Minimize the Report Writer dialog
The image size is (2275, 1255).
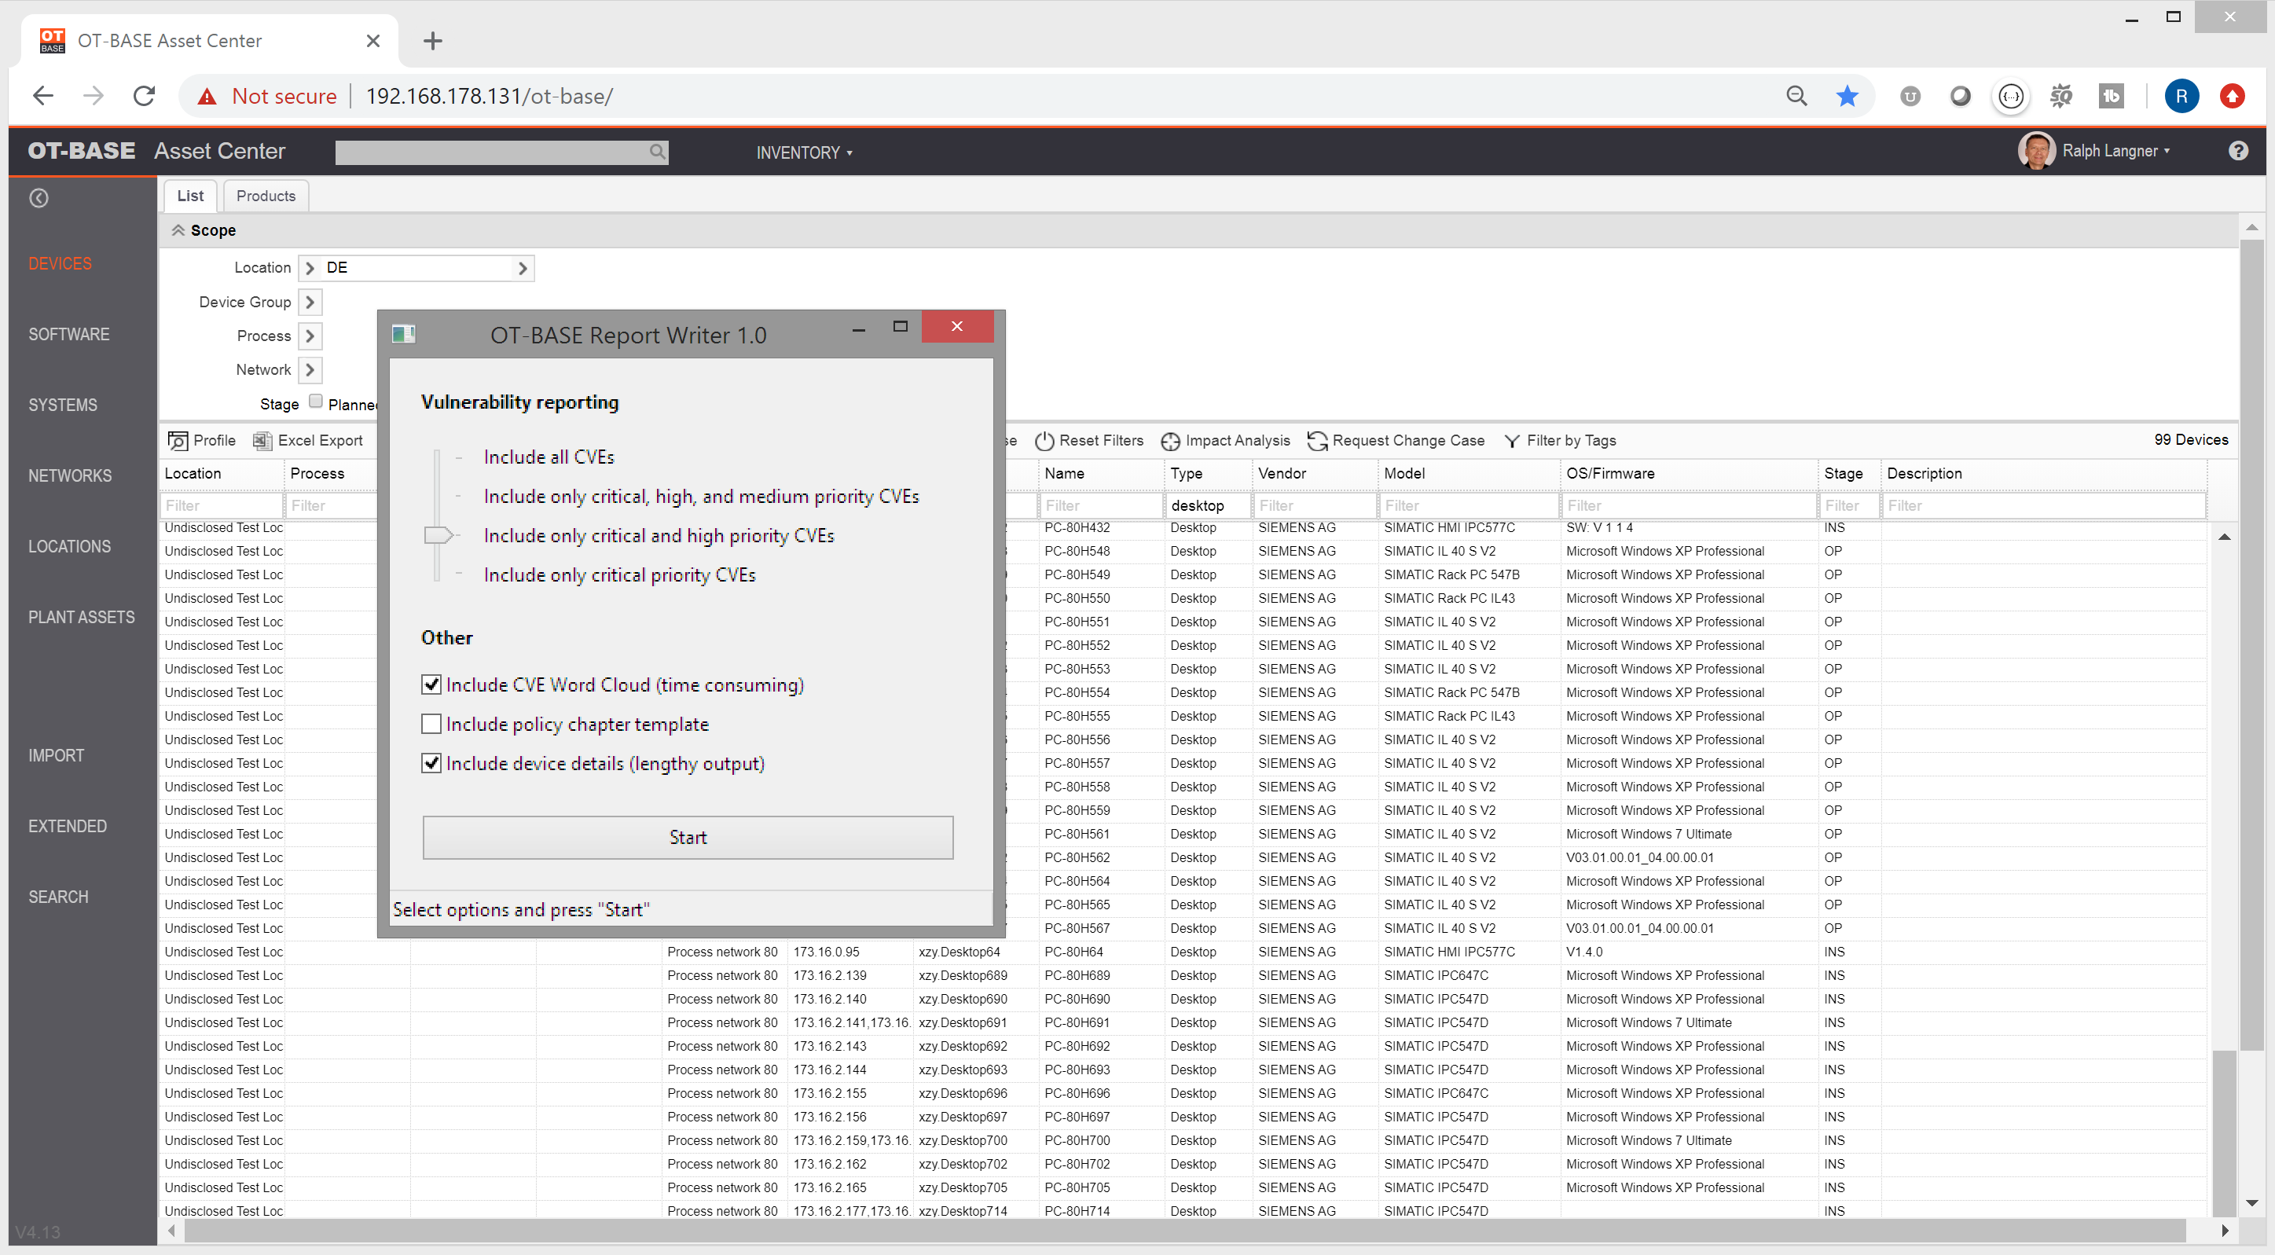tap(857, 328)
